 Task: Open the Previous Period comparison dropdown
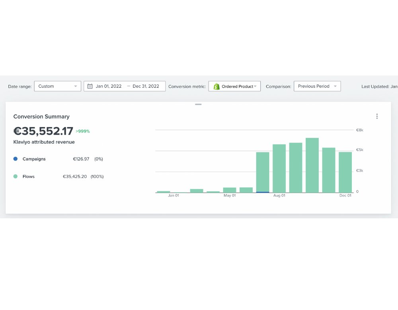317,86
